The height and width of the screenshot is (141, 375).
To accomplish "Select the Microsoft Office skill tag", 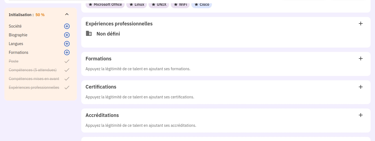I will click(105, 4).
